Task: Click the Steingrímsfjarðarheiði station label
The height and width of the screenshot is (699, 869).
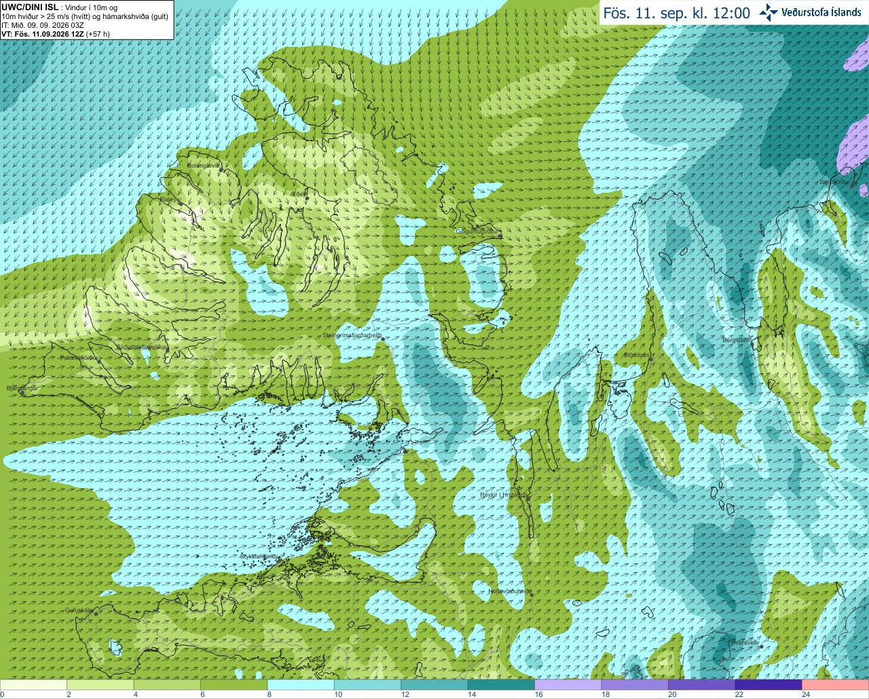Action: [352, 335]
